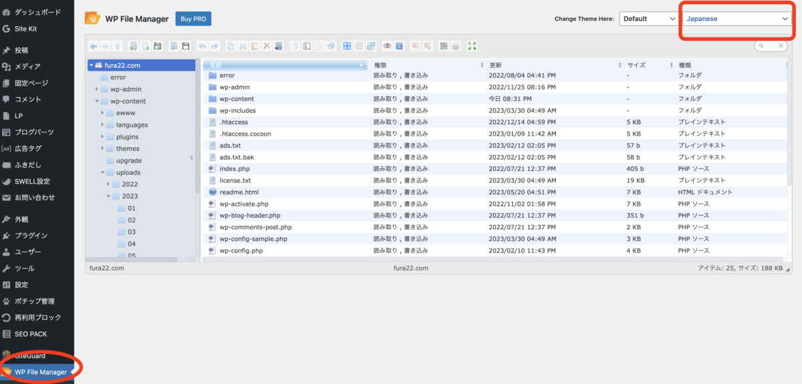Viewport: 802px width, 384px height.
Task: Open the SWELL設定 menu
Action: (37, 181)
